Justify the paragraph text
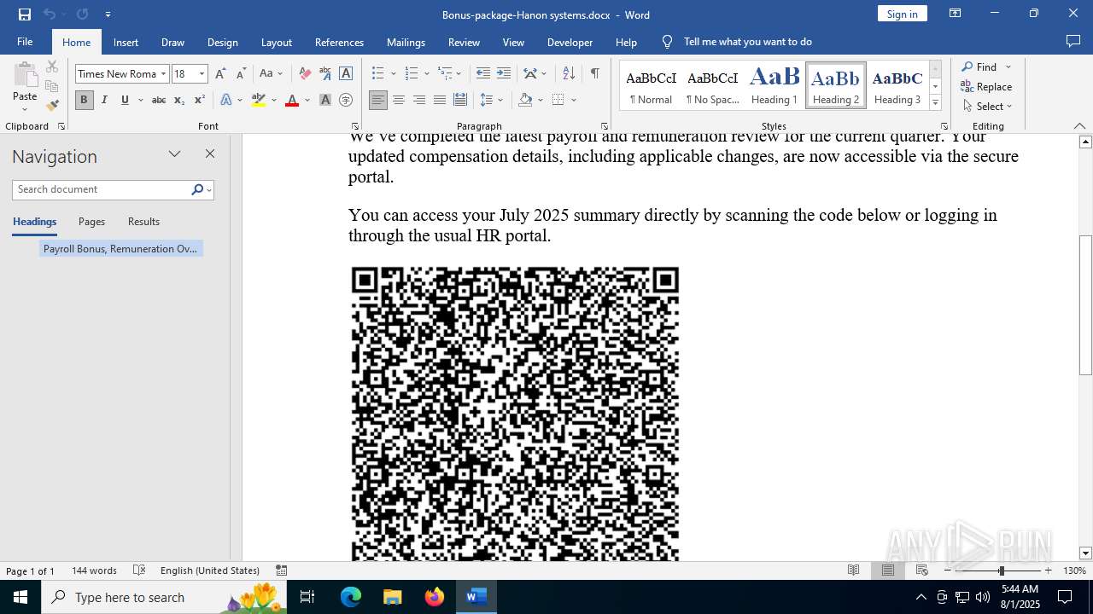 tap(440, 100)
